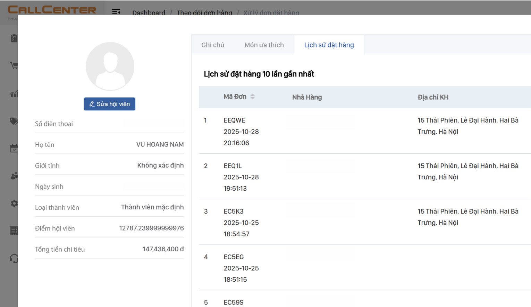Click the price tags sidebar icon

pos(14,121)
